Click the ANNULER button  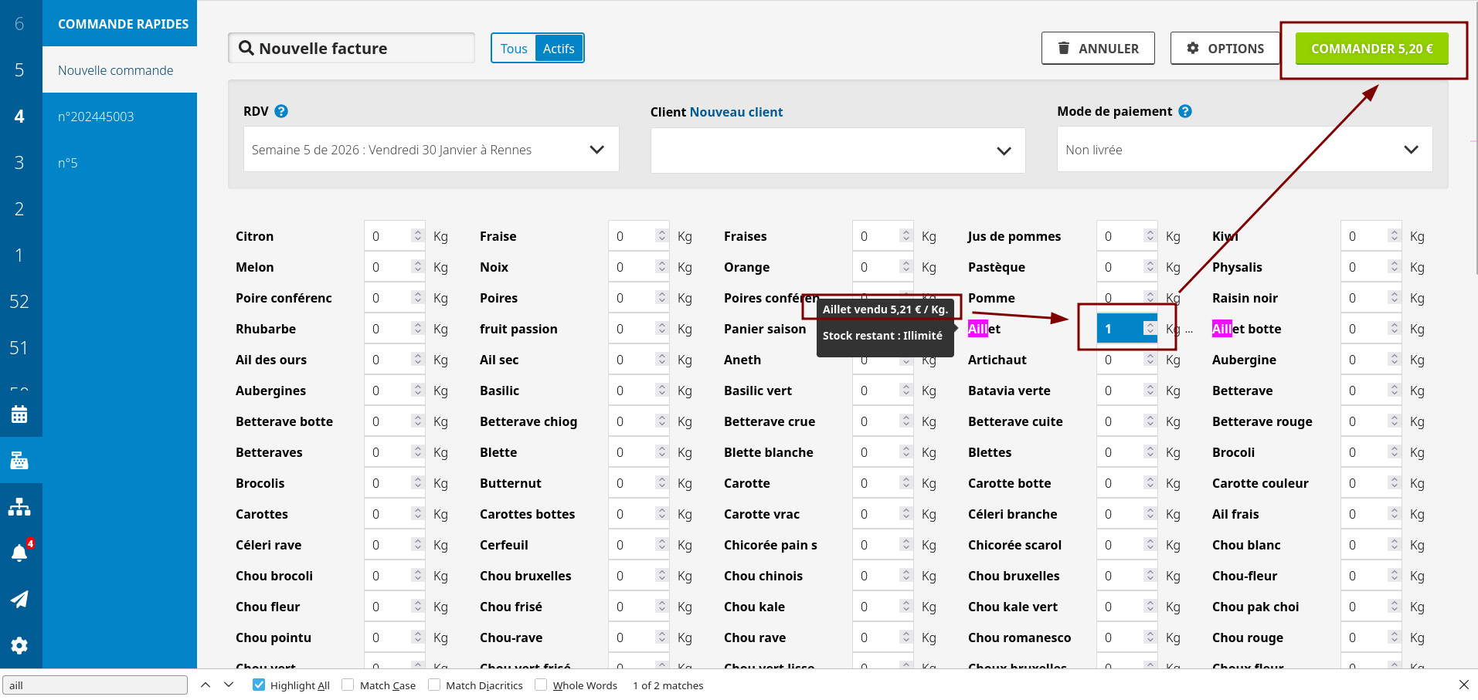(x=1098, y=49)
